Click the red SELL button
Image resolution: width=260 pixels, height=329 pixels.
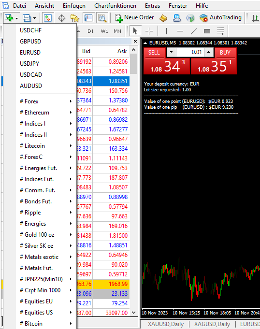[154, 53]
